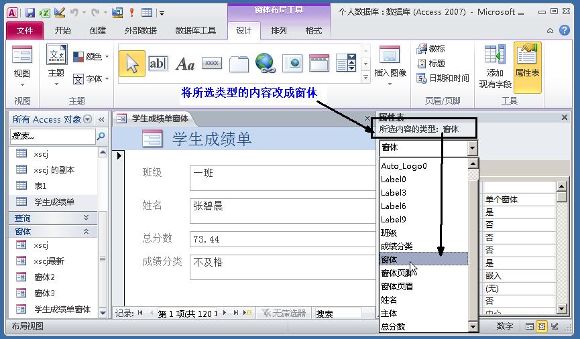Viewport: 580px width, 339px height.
Task: Collapse the 窗体 (Forms) group
Action: (x=86, y=231)
